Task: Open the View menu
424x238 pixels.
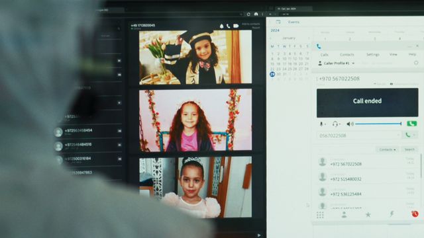Action: click(393, 54)
